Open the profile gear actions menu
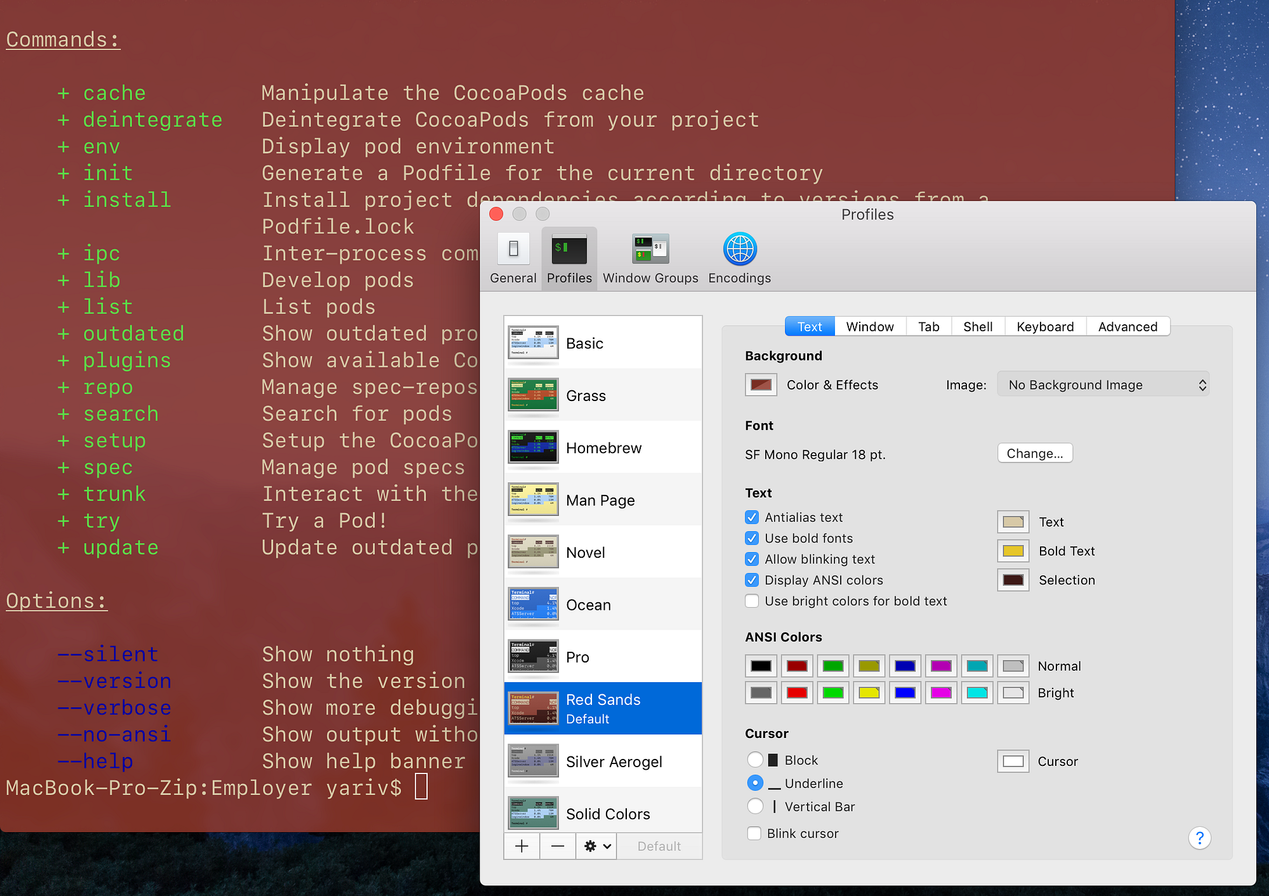This screenshot has width=1269, height=896. pos(596,846)
